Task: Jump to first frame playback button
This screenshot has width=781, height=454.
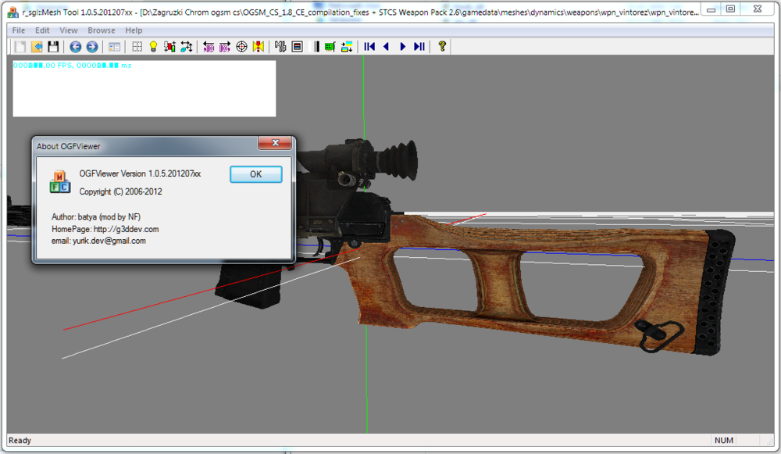Action: pyautogui.click(x=369, y=47)
